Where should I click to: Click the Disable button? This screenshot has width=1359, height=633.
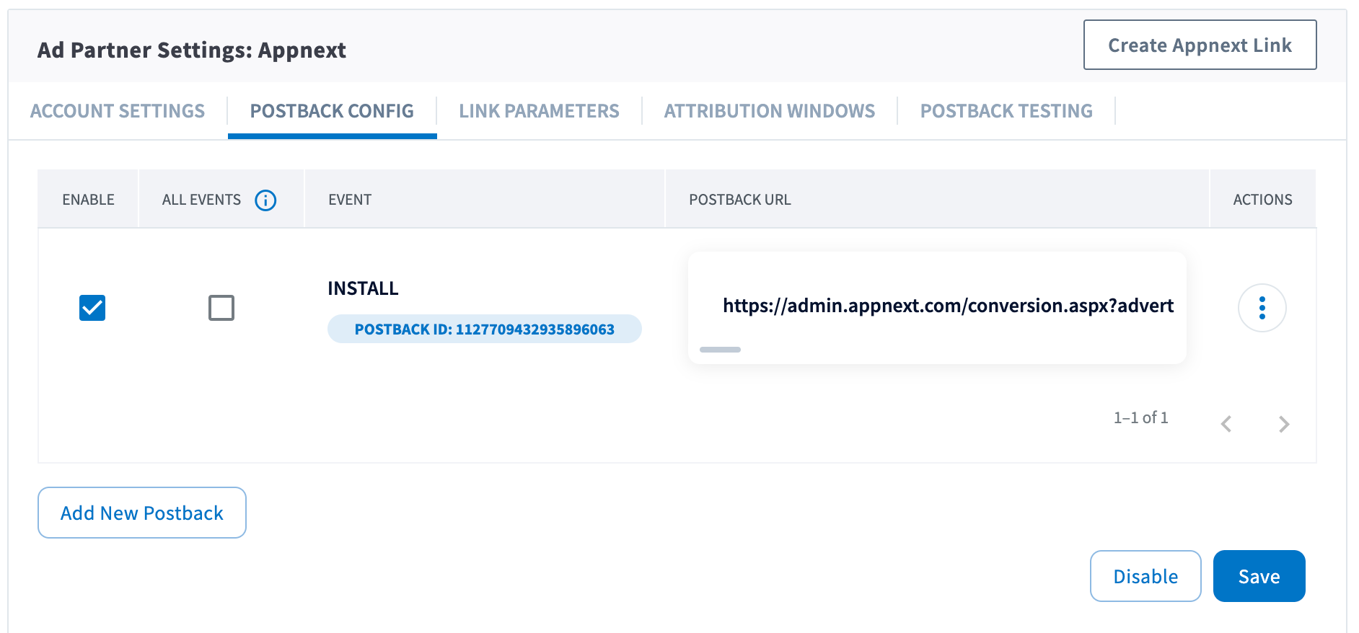tap(1145, 576)
